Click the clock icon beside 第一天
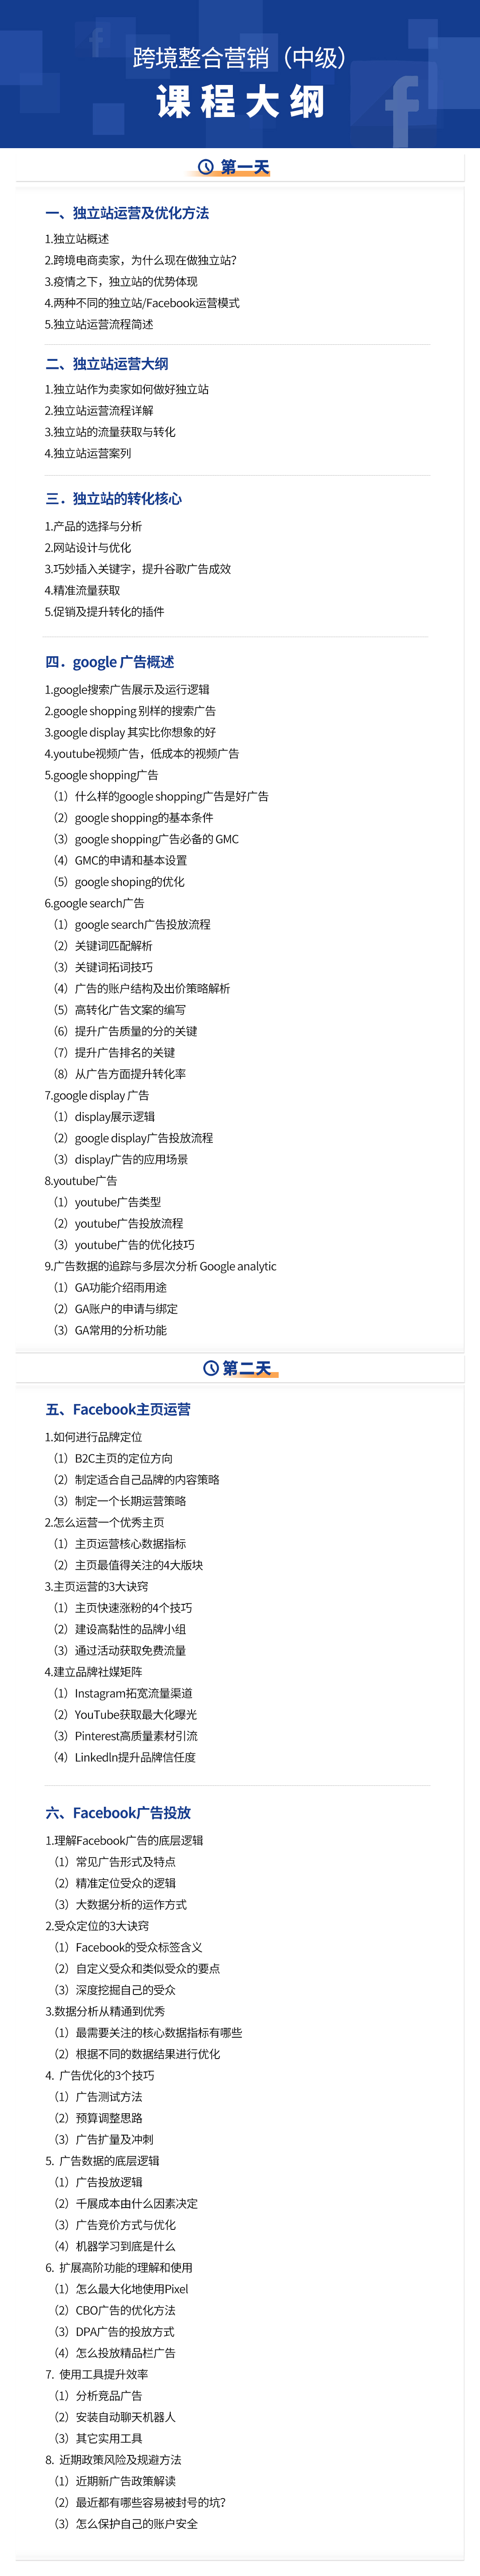480x2576 pixels. pyautogui.click(x=206, y=167)
